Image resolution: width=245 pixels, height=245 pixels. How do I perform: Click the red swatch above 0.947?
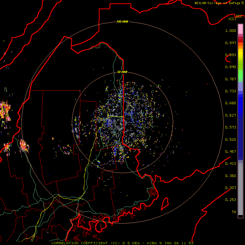coord(240,41)
